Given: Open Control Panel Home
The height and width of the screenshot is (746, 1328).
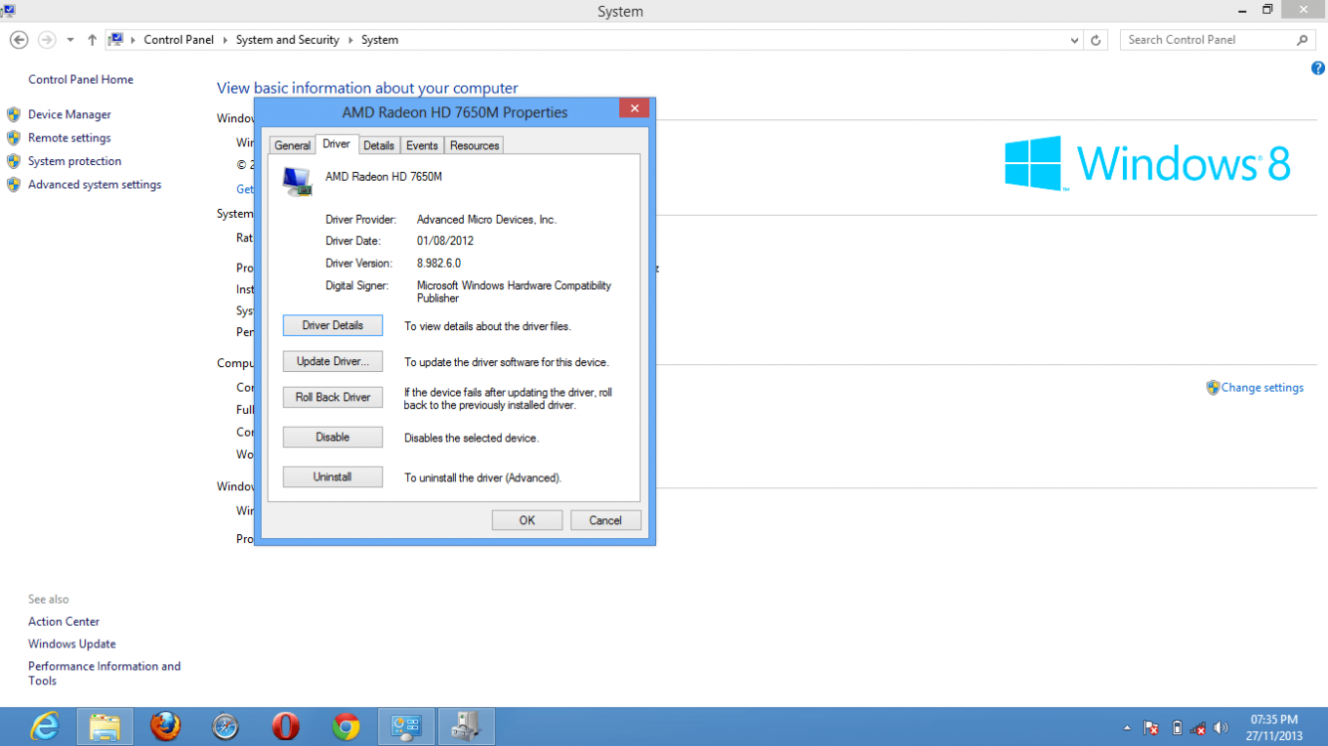Looking at the screenshot, I should coord(81,80).
